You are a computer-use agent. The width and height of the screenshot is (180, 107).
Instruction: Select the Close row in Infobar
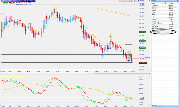164,14
